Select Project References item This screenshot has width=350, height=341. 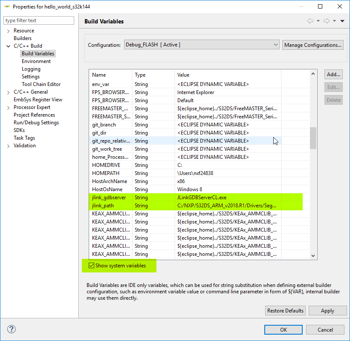tap(34, 115)
